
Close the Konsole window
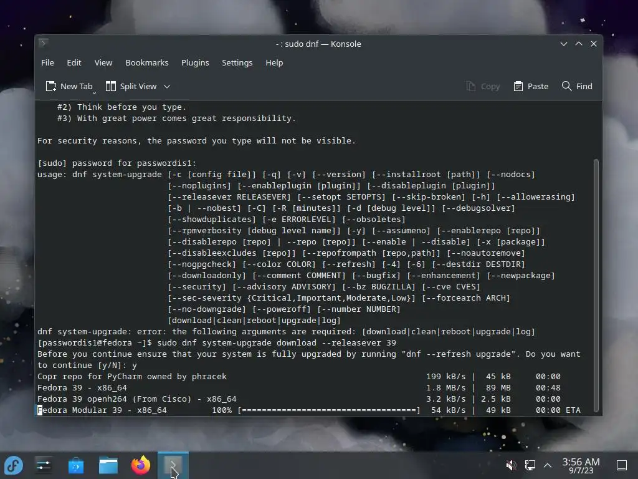pyautogui.click(x=594, y=44)
